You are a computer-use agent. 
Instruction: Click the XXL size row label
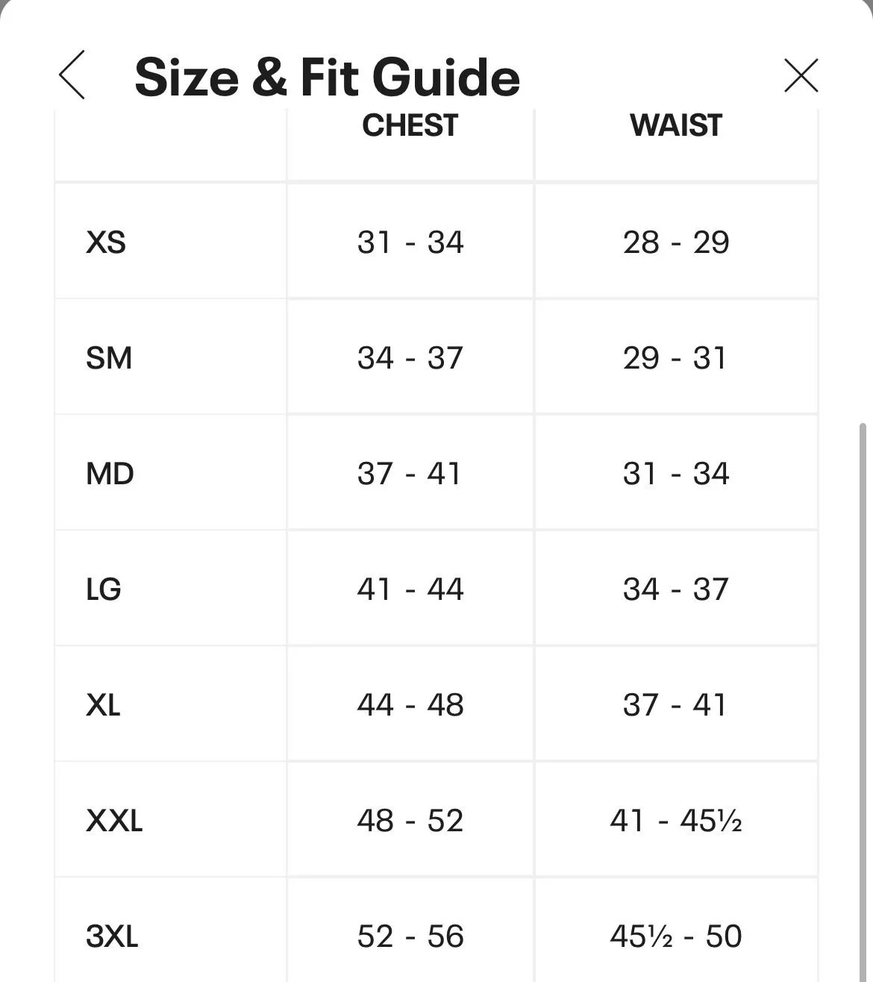point(114,821)
